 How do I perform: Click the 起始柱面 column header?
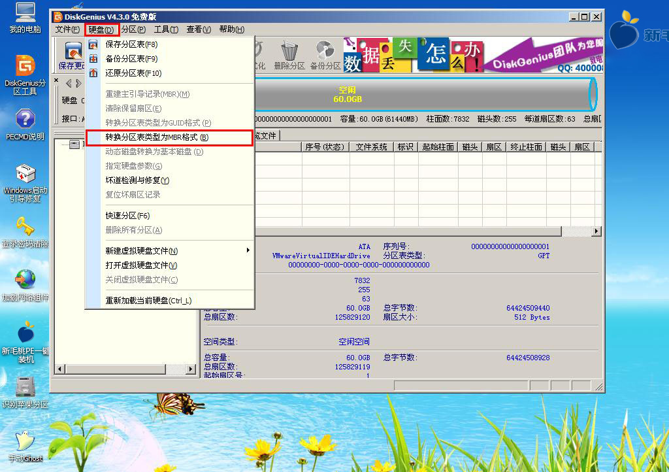[x=438, y=147]
